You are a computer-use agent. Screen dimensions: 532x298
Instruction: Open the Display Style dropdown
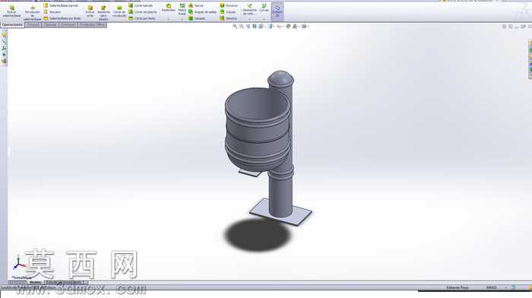(271, 26)
